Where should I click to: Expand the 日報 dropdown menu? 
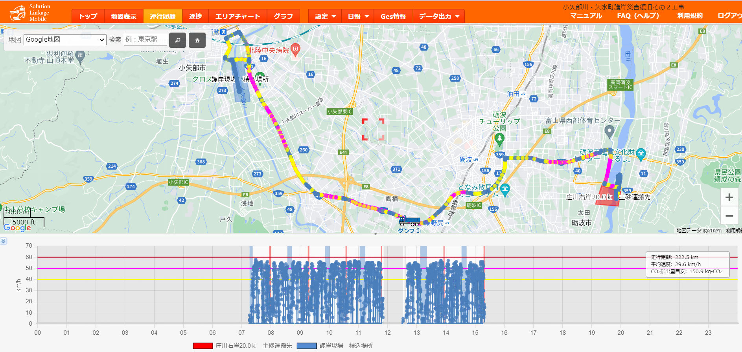point(358,16)
